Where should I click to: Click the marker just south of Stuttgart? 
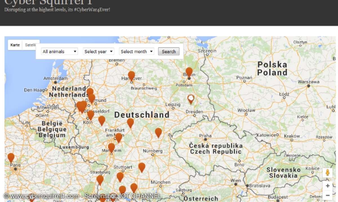click(x=120, y=177)
